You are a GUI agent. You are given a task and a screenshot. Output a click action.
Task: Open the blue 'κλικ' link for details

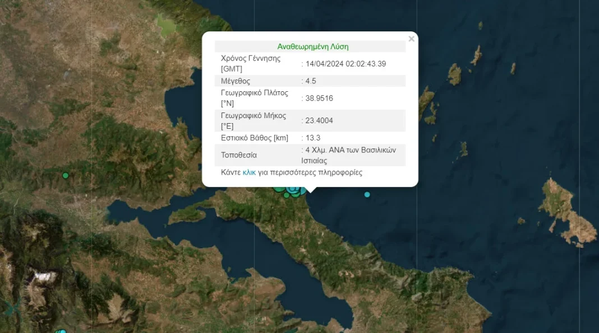(x=249, y=172)
